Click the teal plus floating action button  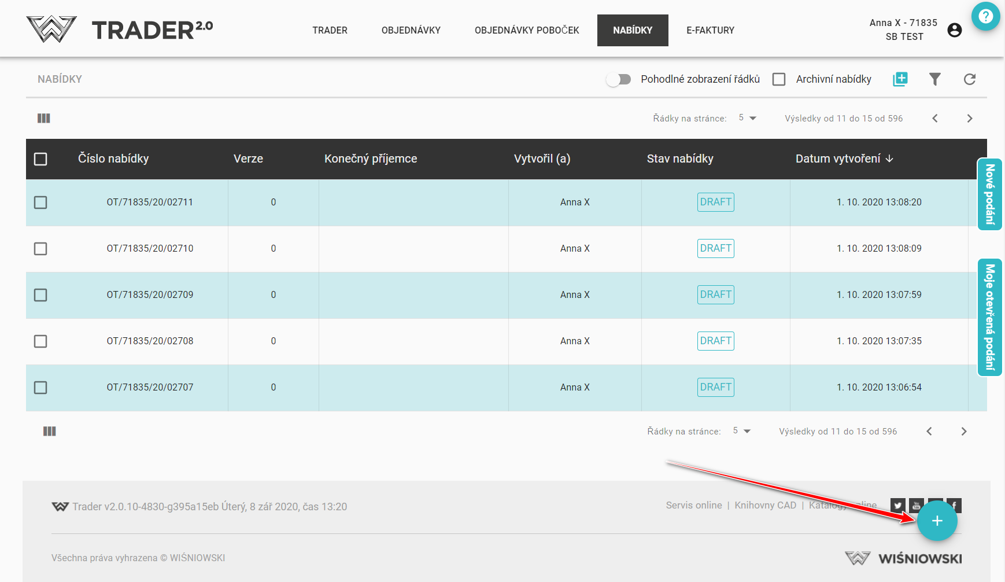click(937, 521)
